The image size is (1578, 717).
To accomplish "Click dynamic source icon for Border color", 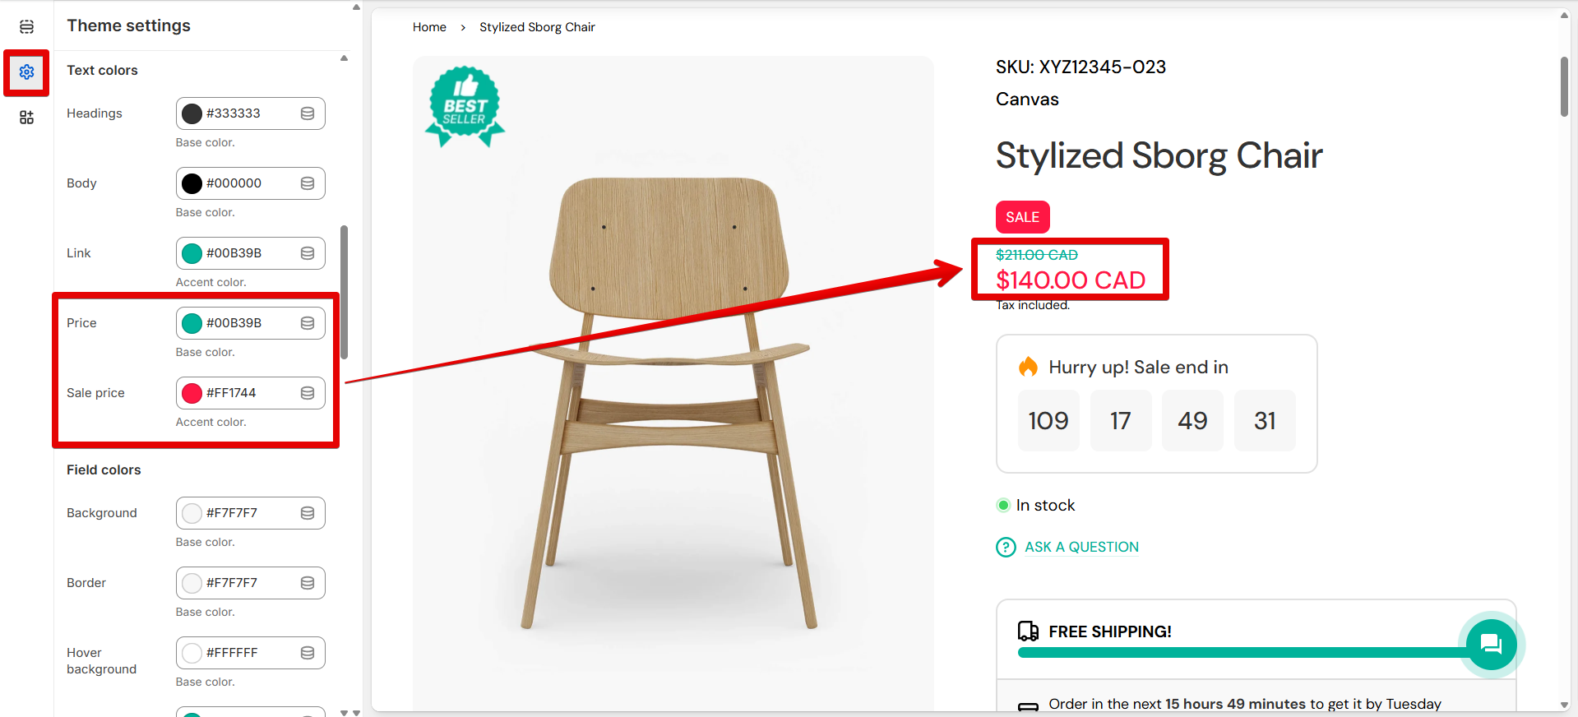I will pos(308,583).
